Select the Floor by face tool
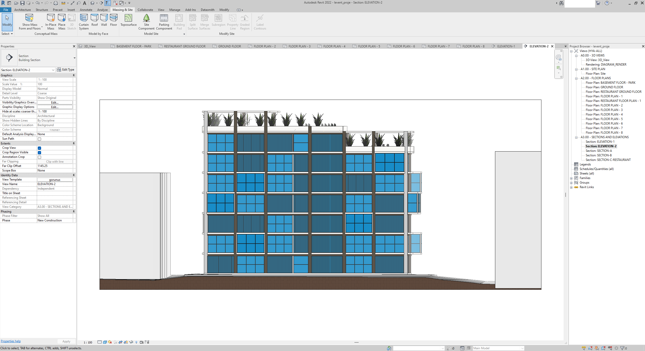Viewport: 645px width, 351px height. (113, 20)
